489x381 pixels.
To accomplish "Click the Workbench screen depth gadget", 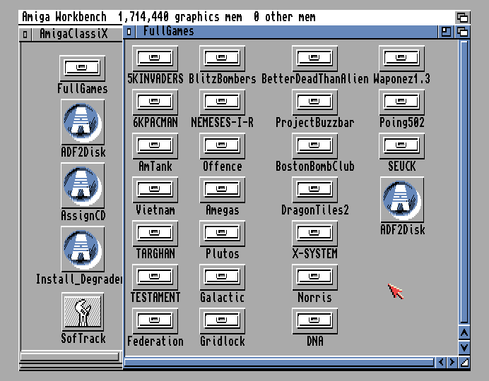I will pyautogui.click(x=462, y=17).
